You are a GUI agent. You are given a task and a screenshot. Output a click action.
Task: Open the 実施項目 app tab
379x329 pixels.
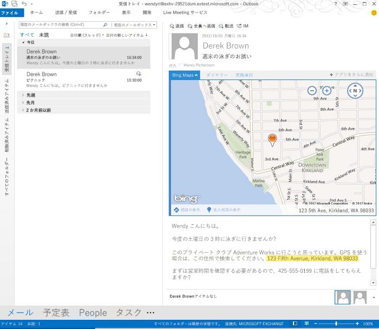coord(244,75)
